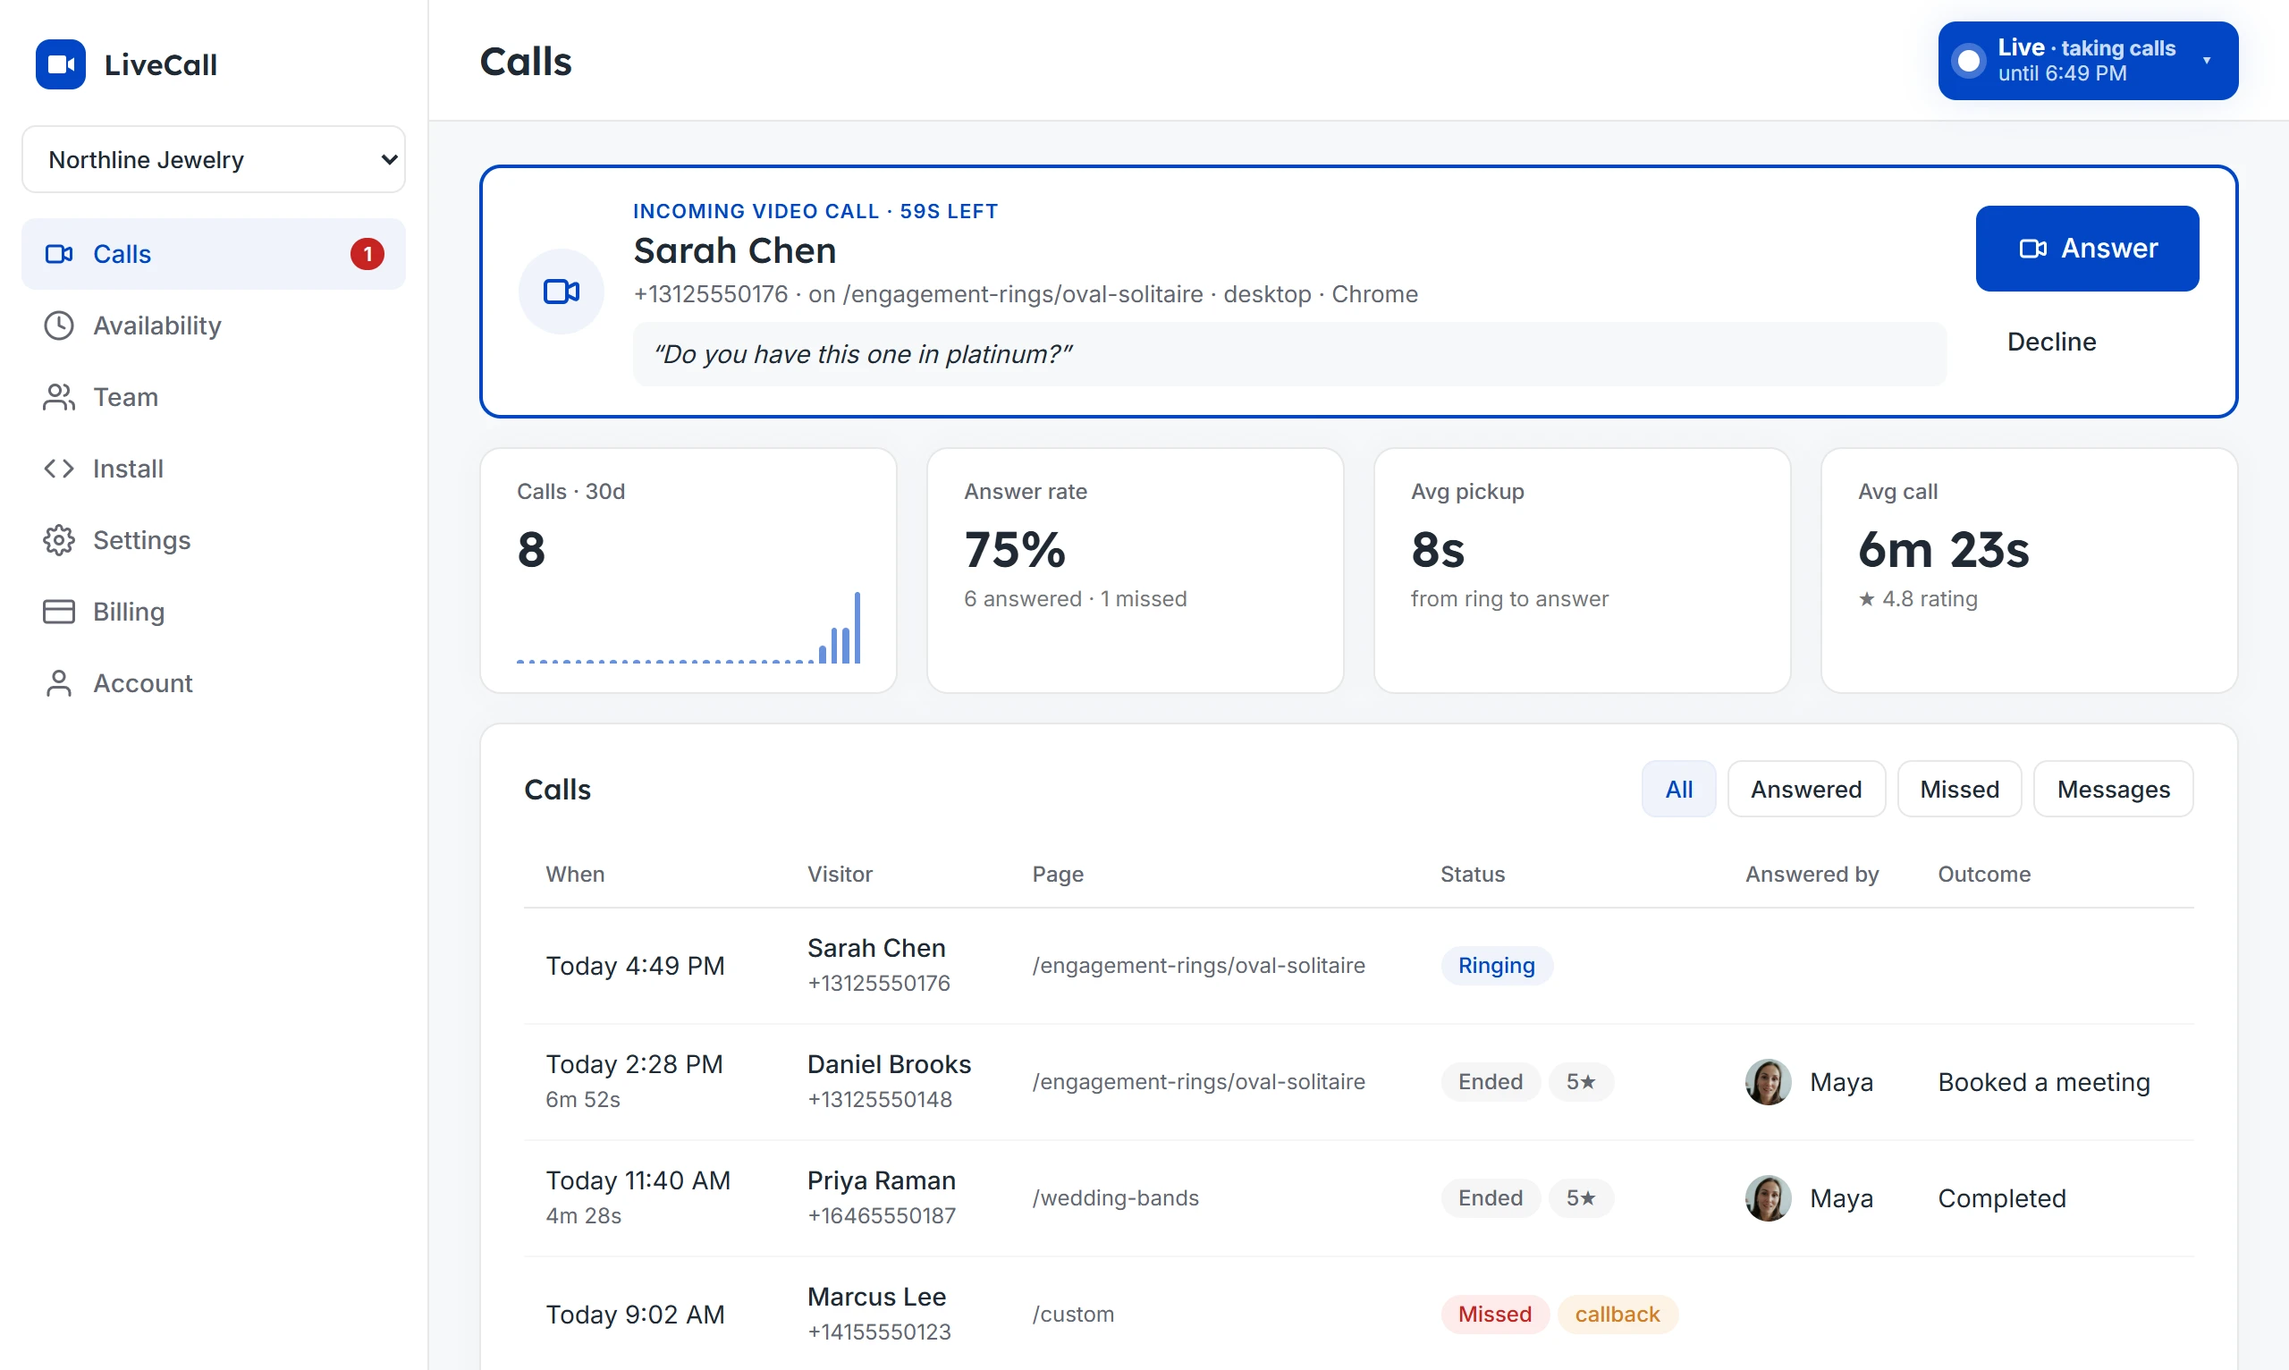Answer Sarah Chen's incoming video call
The image size is (2289, 1370).
tap(2087, 249)
